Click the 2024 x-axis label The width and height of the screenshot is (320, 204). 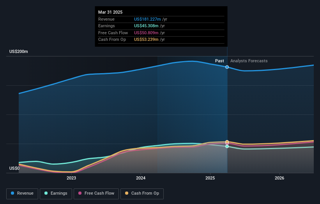[141, 178]
